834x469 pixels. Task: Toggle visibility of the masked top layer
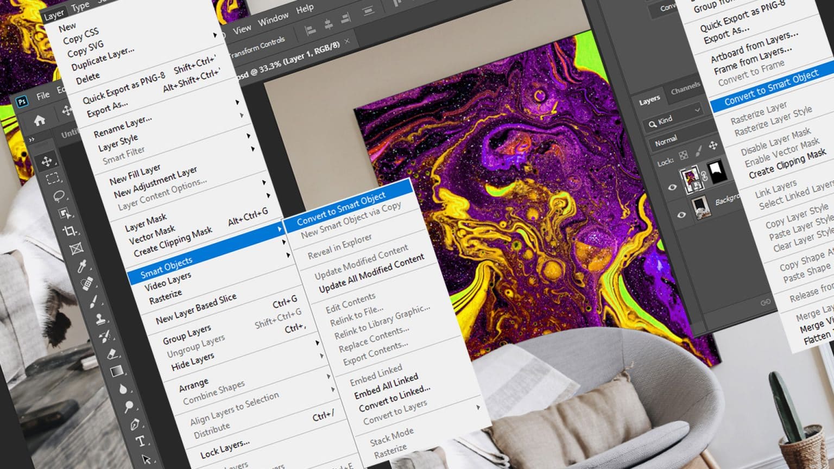coord(672,187)
